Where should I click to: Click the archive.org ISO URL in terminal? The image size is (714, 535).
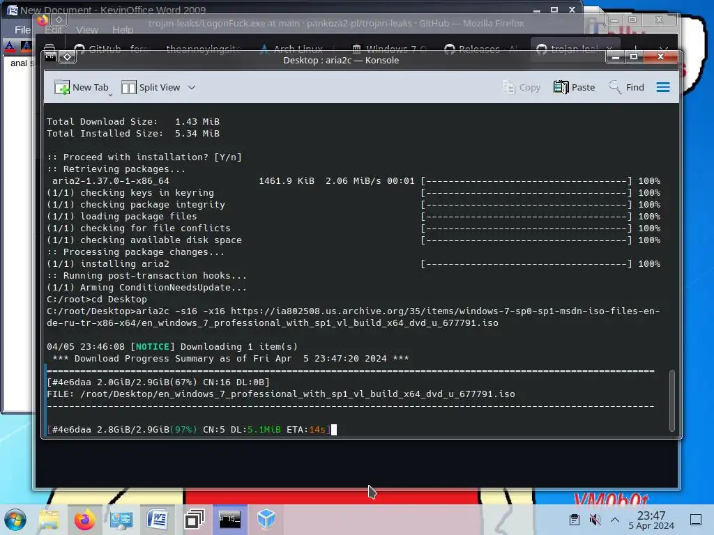coord(354,317)
